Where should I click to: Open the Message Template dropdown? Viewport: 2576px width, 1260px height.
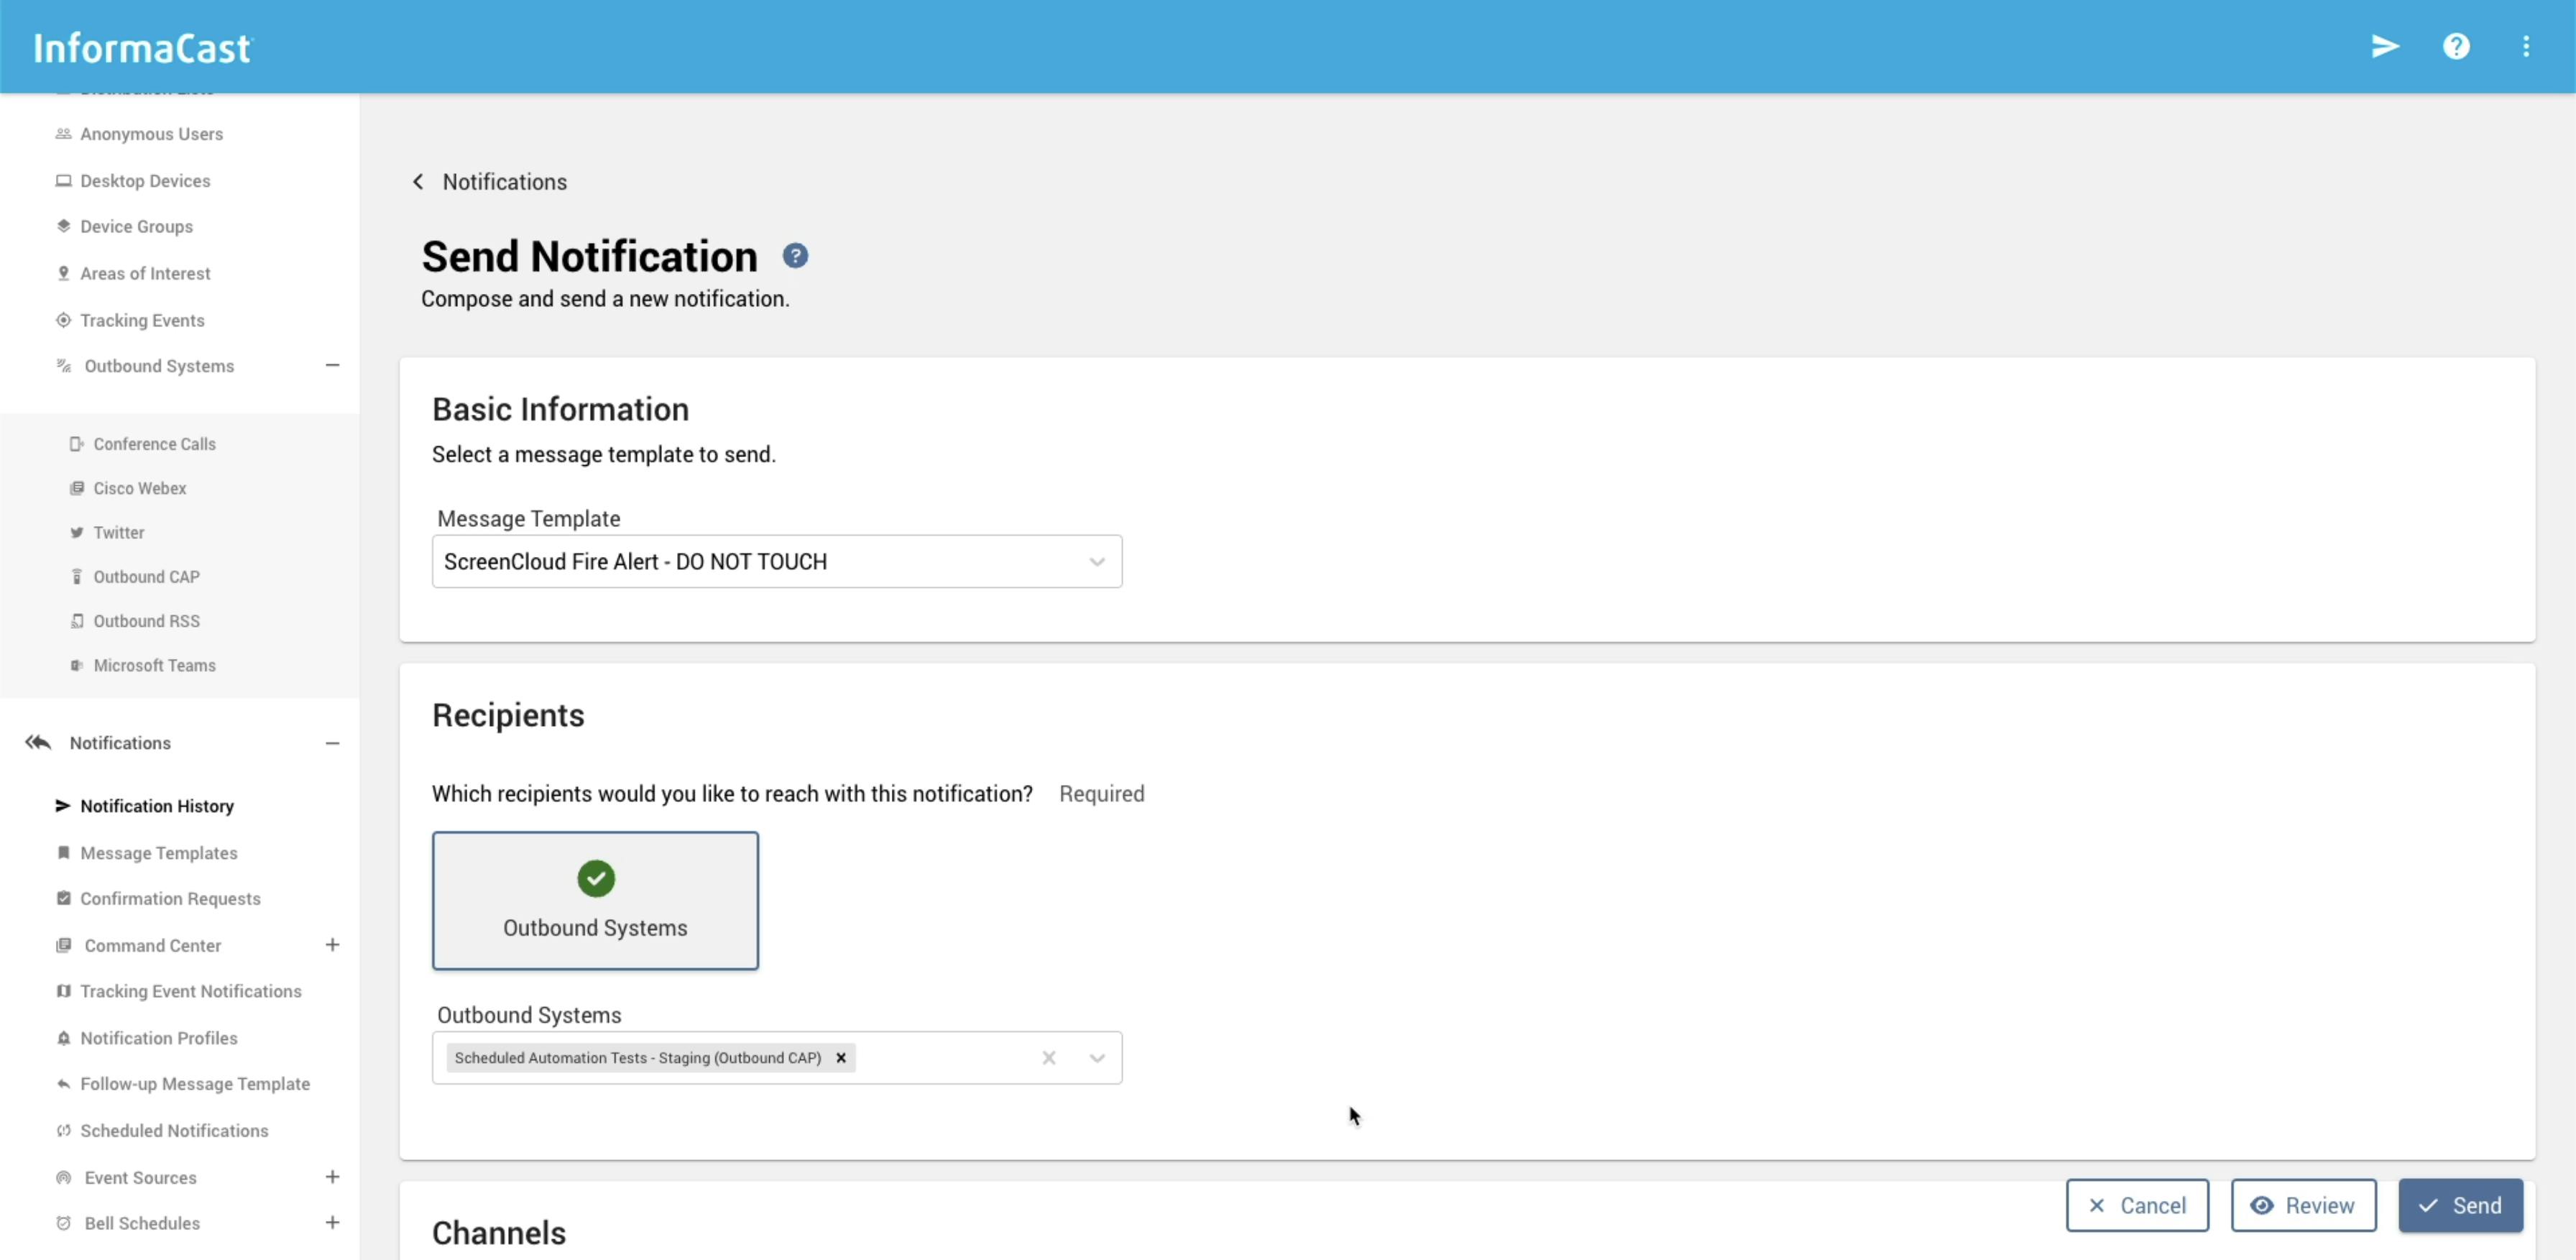click(777, 561)
